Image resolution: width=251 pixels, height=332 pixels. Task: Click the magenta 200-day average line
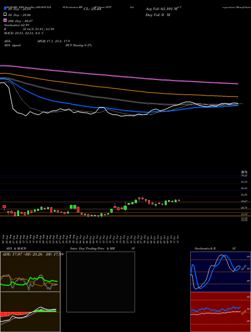pyautogui.click(x=119, y=76)
